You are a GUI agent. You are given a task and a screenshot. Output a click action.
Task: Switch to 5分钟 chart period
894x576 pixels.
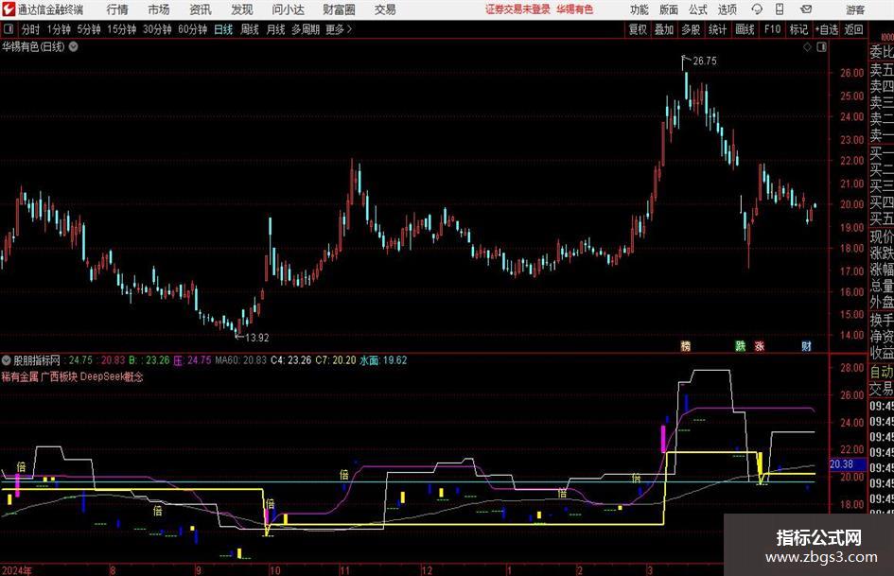pyautogui.click(x=89, y=29)
